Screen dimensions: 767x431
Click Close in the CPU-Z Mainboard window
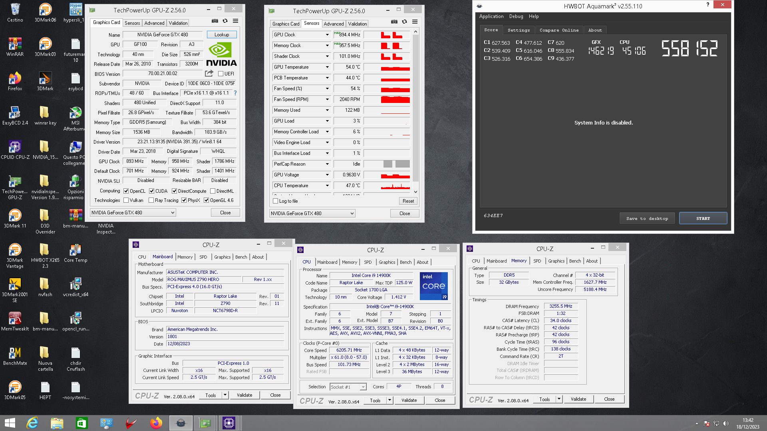click(x=275, y=395)
